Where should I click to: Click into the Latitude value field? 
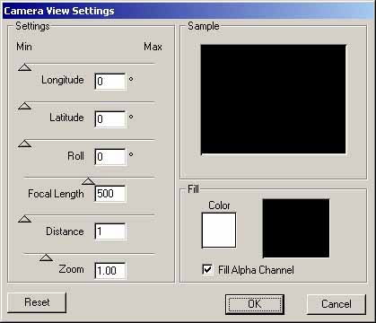point(110,119)
